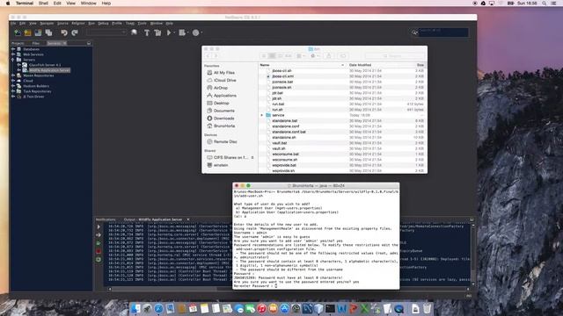The width and height of the screenshot is (563, 316).
Task: Open the App Store from the Dock
Action: coord(284,308)
